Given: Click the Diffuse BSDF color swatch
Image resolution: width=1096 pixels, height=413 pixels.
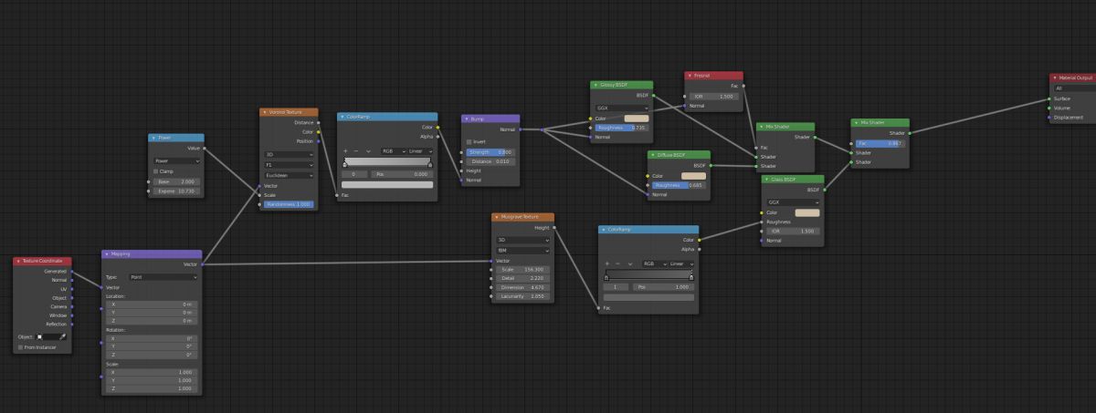Looking at the screenshot, I should (693, 175).
